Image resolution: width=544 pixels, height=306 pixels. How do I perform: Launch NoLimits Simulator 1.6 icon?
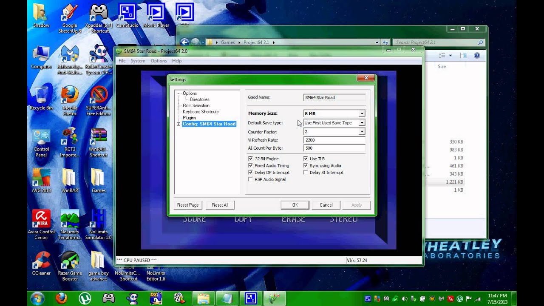click(99, 225)
